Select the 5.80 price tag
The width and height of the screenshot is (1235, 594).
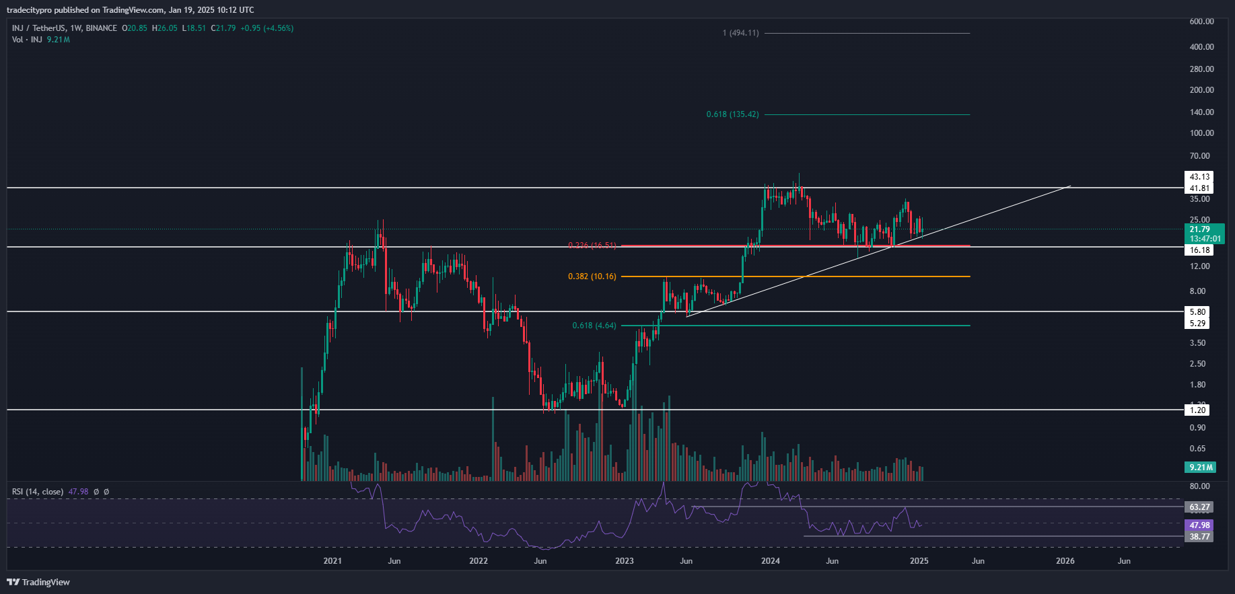(x=1197, y=312)
